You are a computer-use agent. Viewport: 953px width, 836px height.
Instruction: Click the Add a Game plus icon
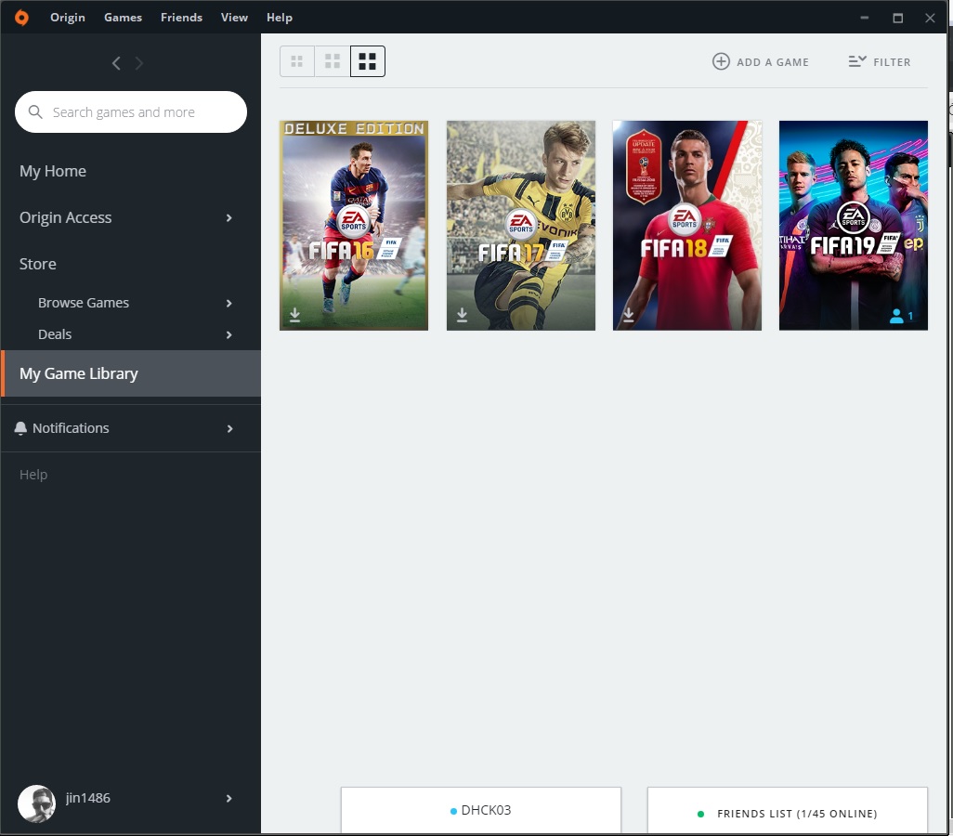[721, 61]
